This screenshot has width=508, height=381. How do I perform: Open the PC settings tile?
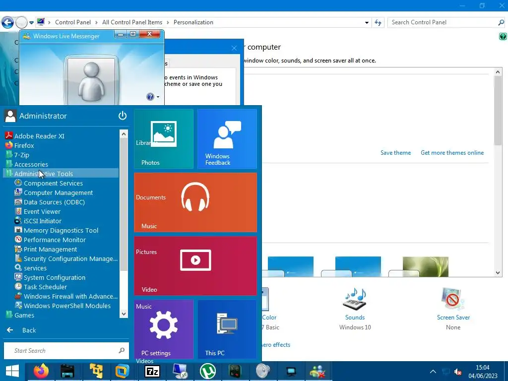click(164, 329)
